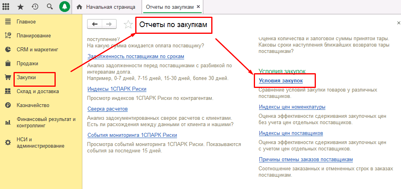Open Favorites star in top toolbar

tap(20, 7)
